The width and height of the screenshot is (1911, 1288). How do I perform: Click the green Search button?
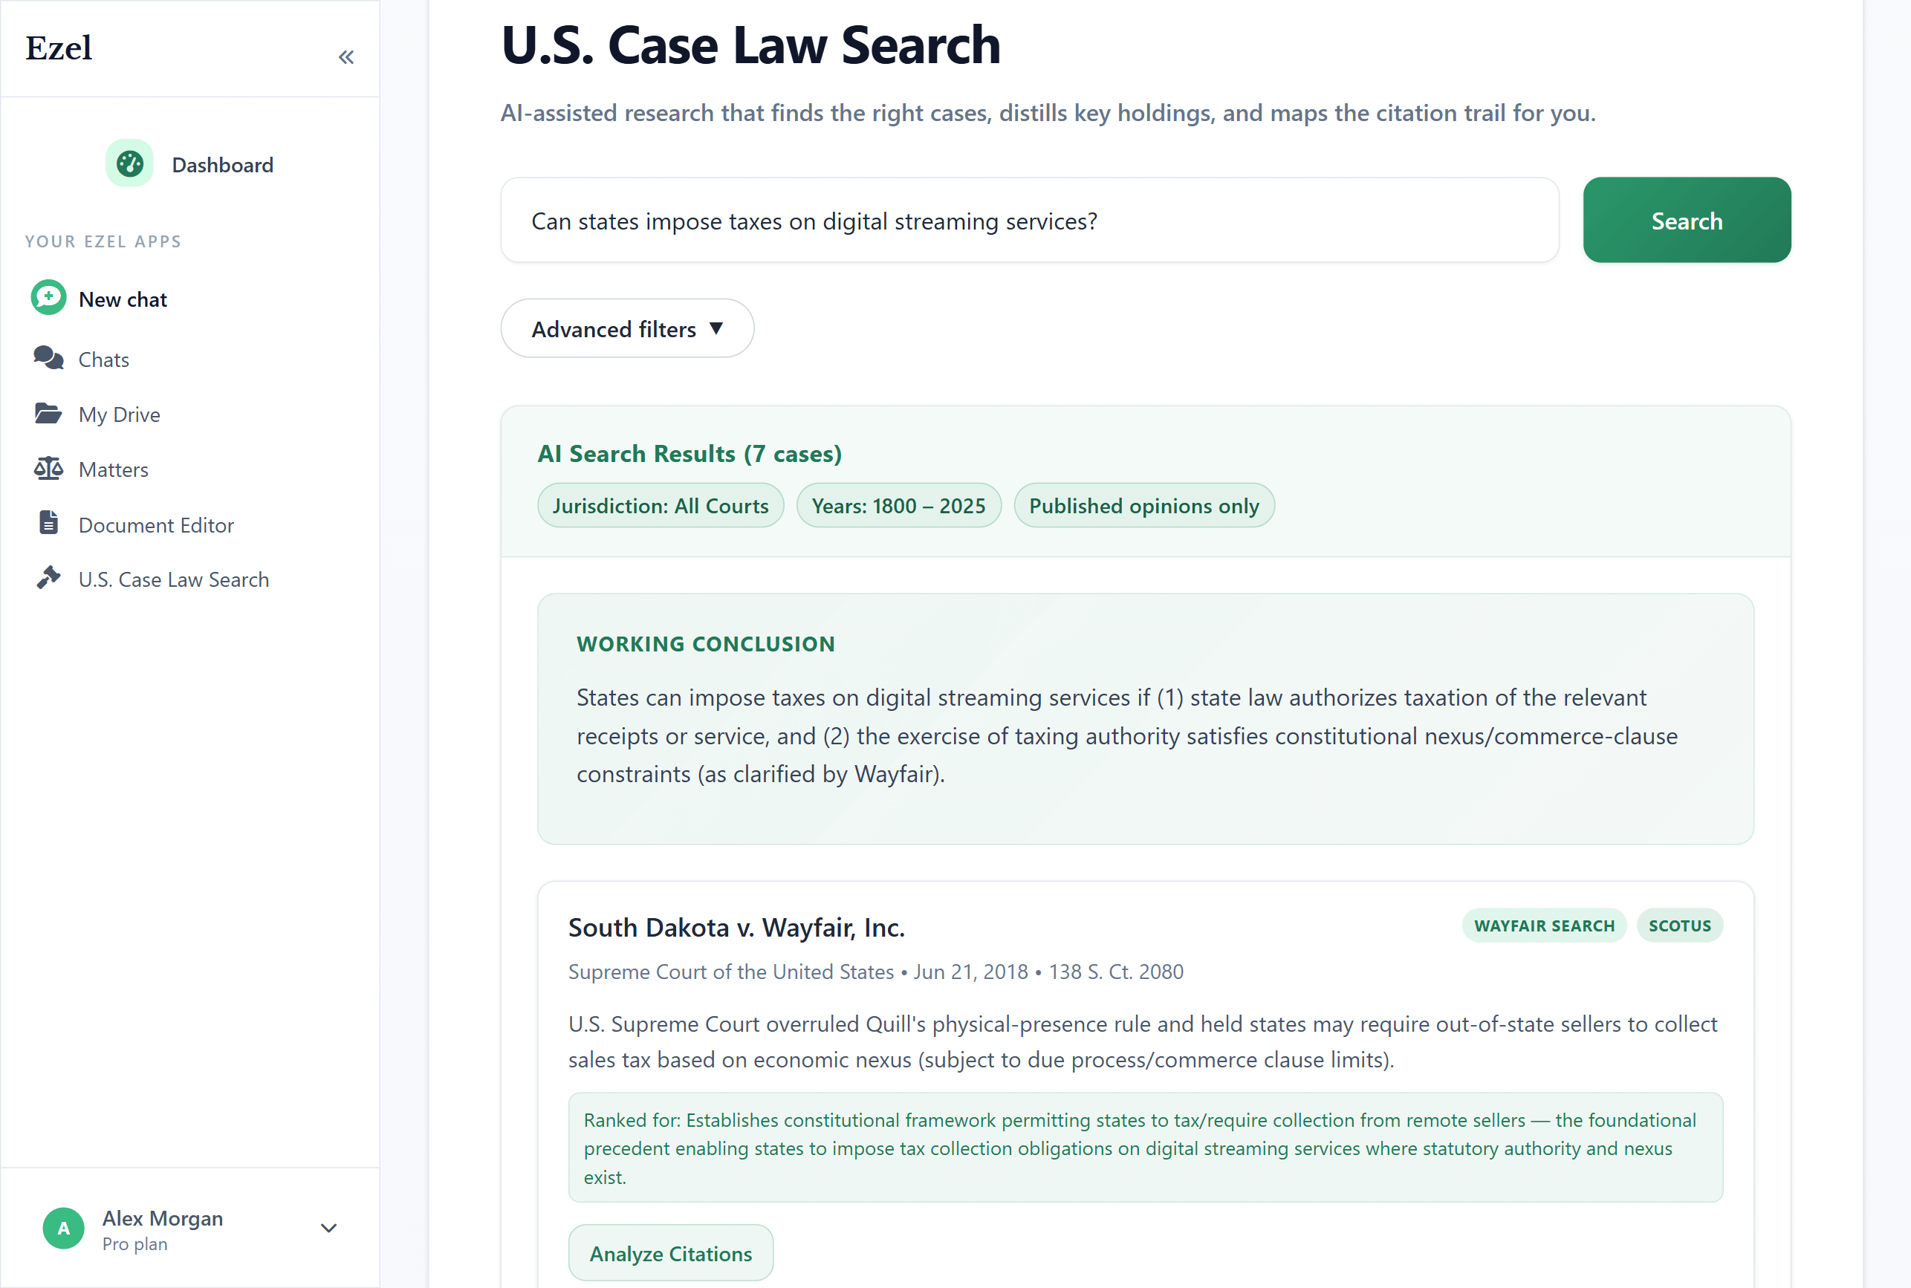pyautogui.click(x=1686, y=220)
